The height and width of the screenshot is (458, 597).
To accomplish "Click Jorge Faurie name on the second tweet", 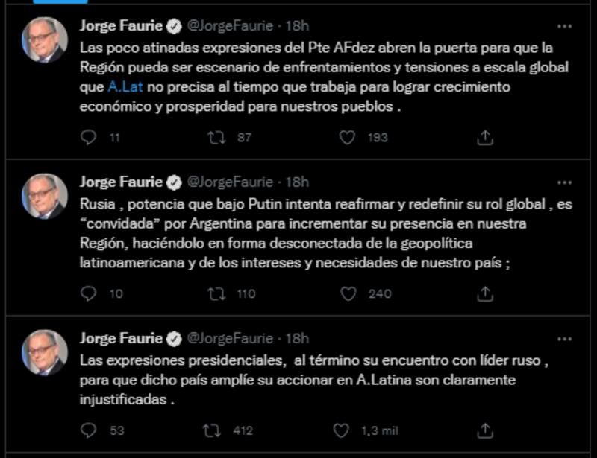I will point(121,182).
